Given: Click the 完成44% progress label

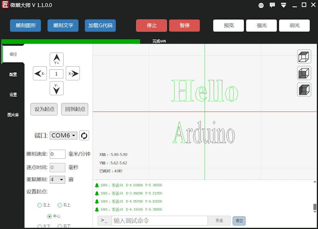Looking at the screenshot, I should point(159,41).
